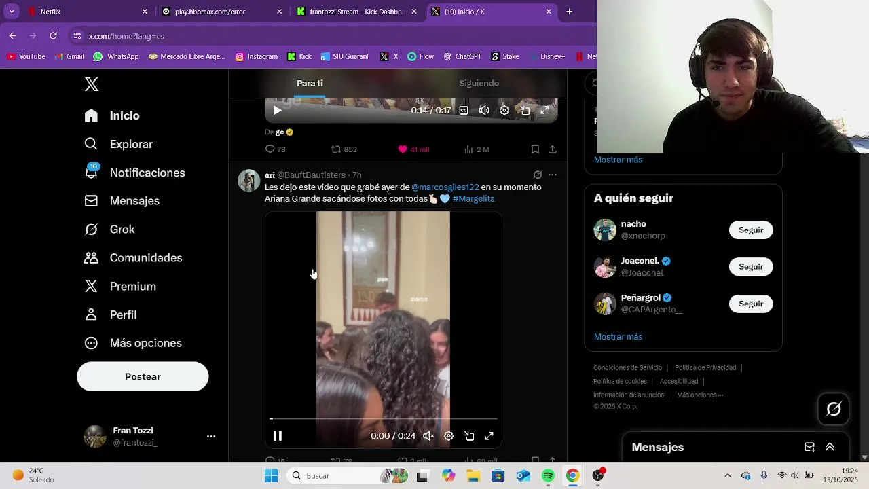Viewport: 869px width, 489px height.
Task: Open Notificaciones with the 10 badge
Action: [134, 173]
